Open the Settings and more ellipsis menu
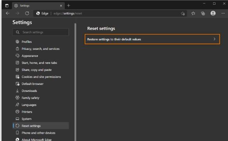Screen dimensions: 228x141 pos(223,13)
